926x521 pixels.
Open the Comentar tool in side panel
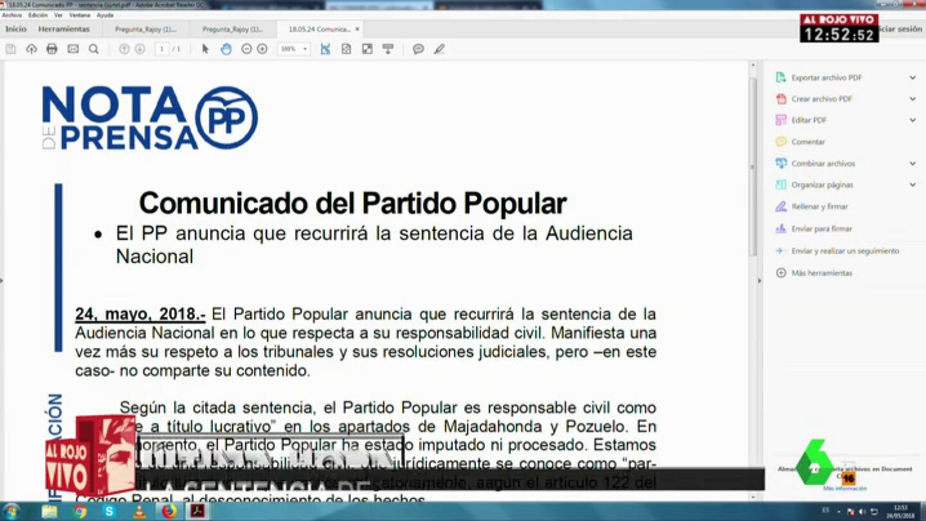tap(808, 142)
